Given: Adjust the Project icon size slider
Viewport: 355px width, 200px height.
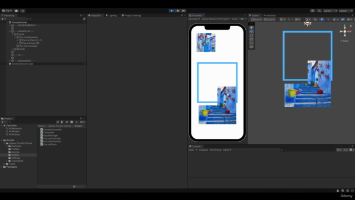Looking at the screenshot, I should [x=78, y=187].
